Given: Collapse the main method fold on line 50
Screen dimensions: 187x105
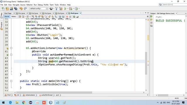Looking at the screenshot, I should 11,81.
